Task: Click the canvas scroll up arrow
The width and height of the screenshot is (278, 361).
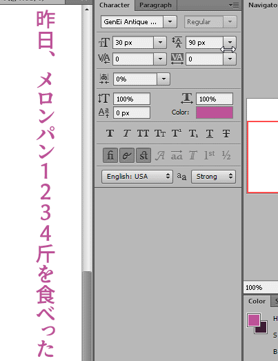Action: point(87,10)
